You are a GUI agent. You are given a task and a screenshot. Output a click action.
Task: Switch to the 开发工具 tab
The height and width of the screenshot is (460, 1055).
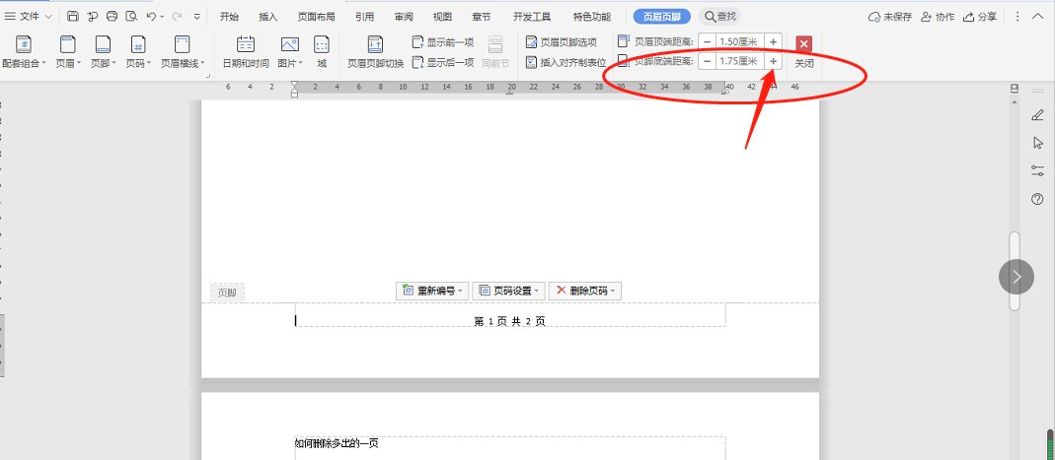pyautogui.click(x=532, y=17)
